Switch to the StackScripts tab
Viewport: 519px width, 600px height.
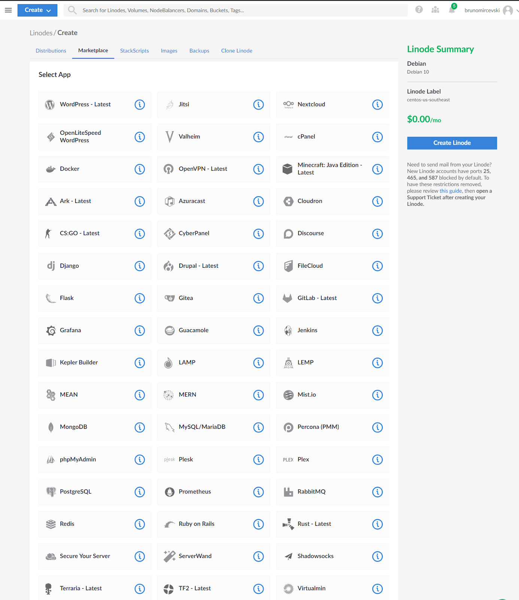[x=134, y=51]
